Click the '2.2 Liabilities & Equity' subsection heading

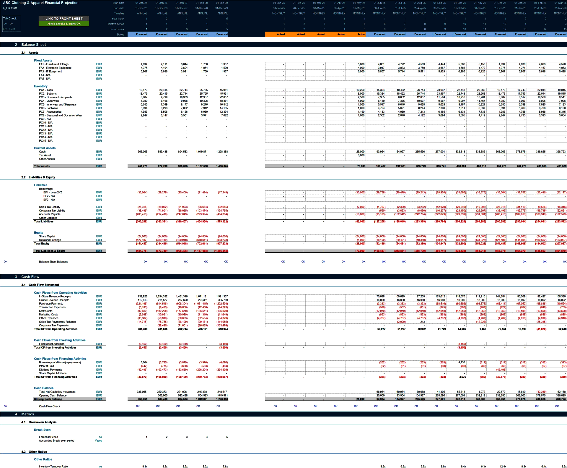click(x=38, y=177)
